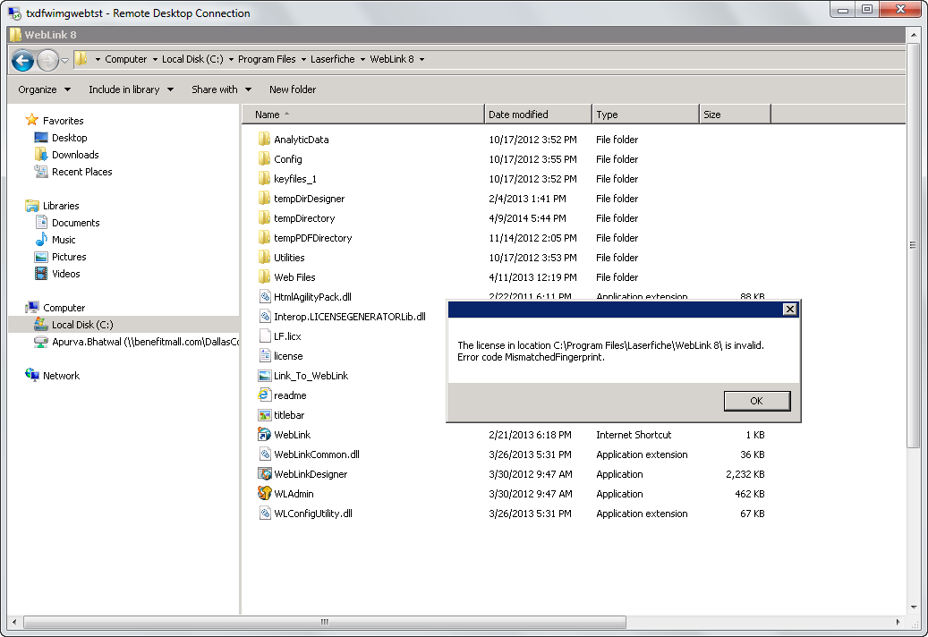Click the horizontal scrollbar at window bottom
The width and height of the screenshot is (928, 637).
coord(447,621)
